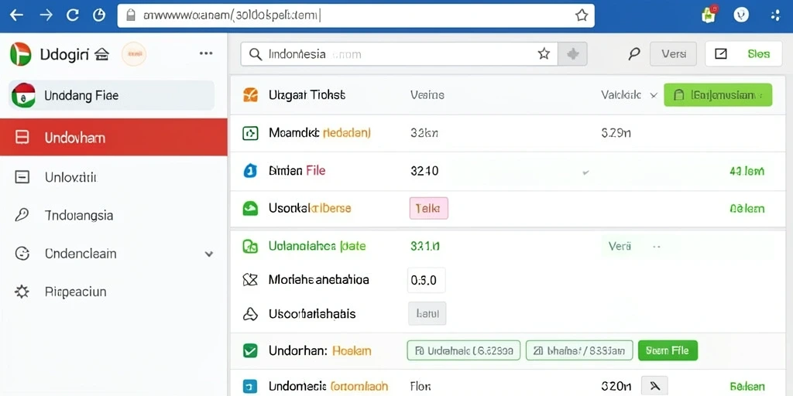Open the Vaickdc dropdown
This screenshot has width=793, height=396.
tap(629, 94)
